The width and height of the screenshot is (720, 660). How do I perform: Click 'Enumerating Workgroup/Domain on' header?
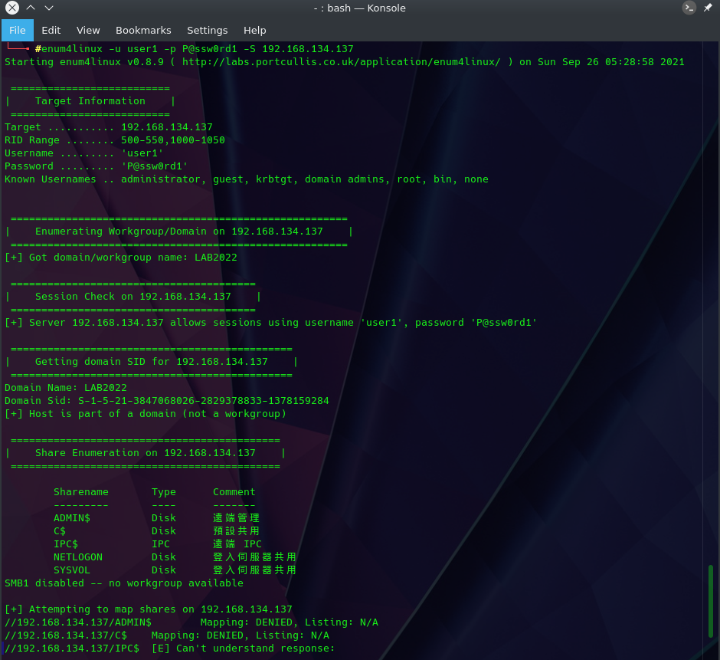[x=179, y=231]
